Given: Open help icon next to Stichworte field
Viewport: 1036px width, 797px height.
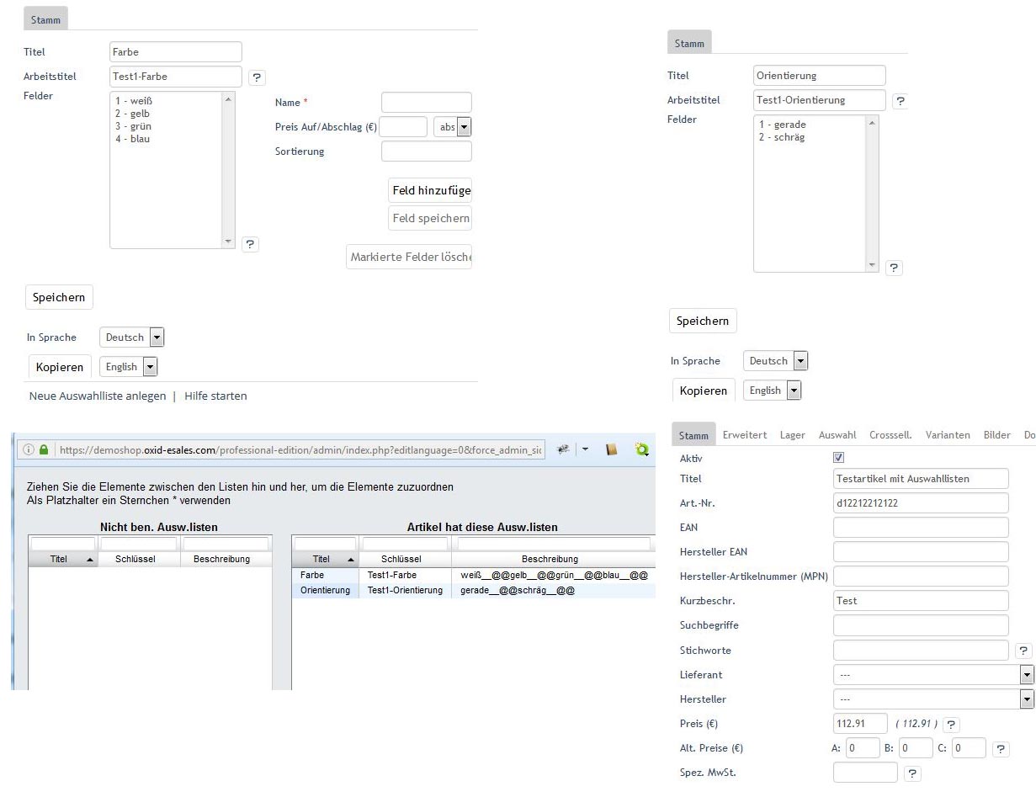Looking at the screenshot, I should (1023, 651).
